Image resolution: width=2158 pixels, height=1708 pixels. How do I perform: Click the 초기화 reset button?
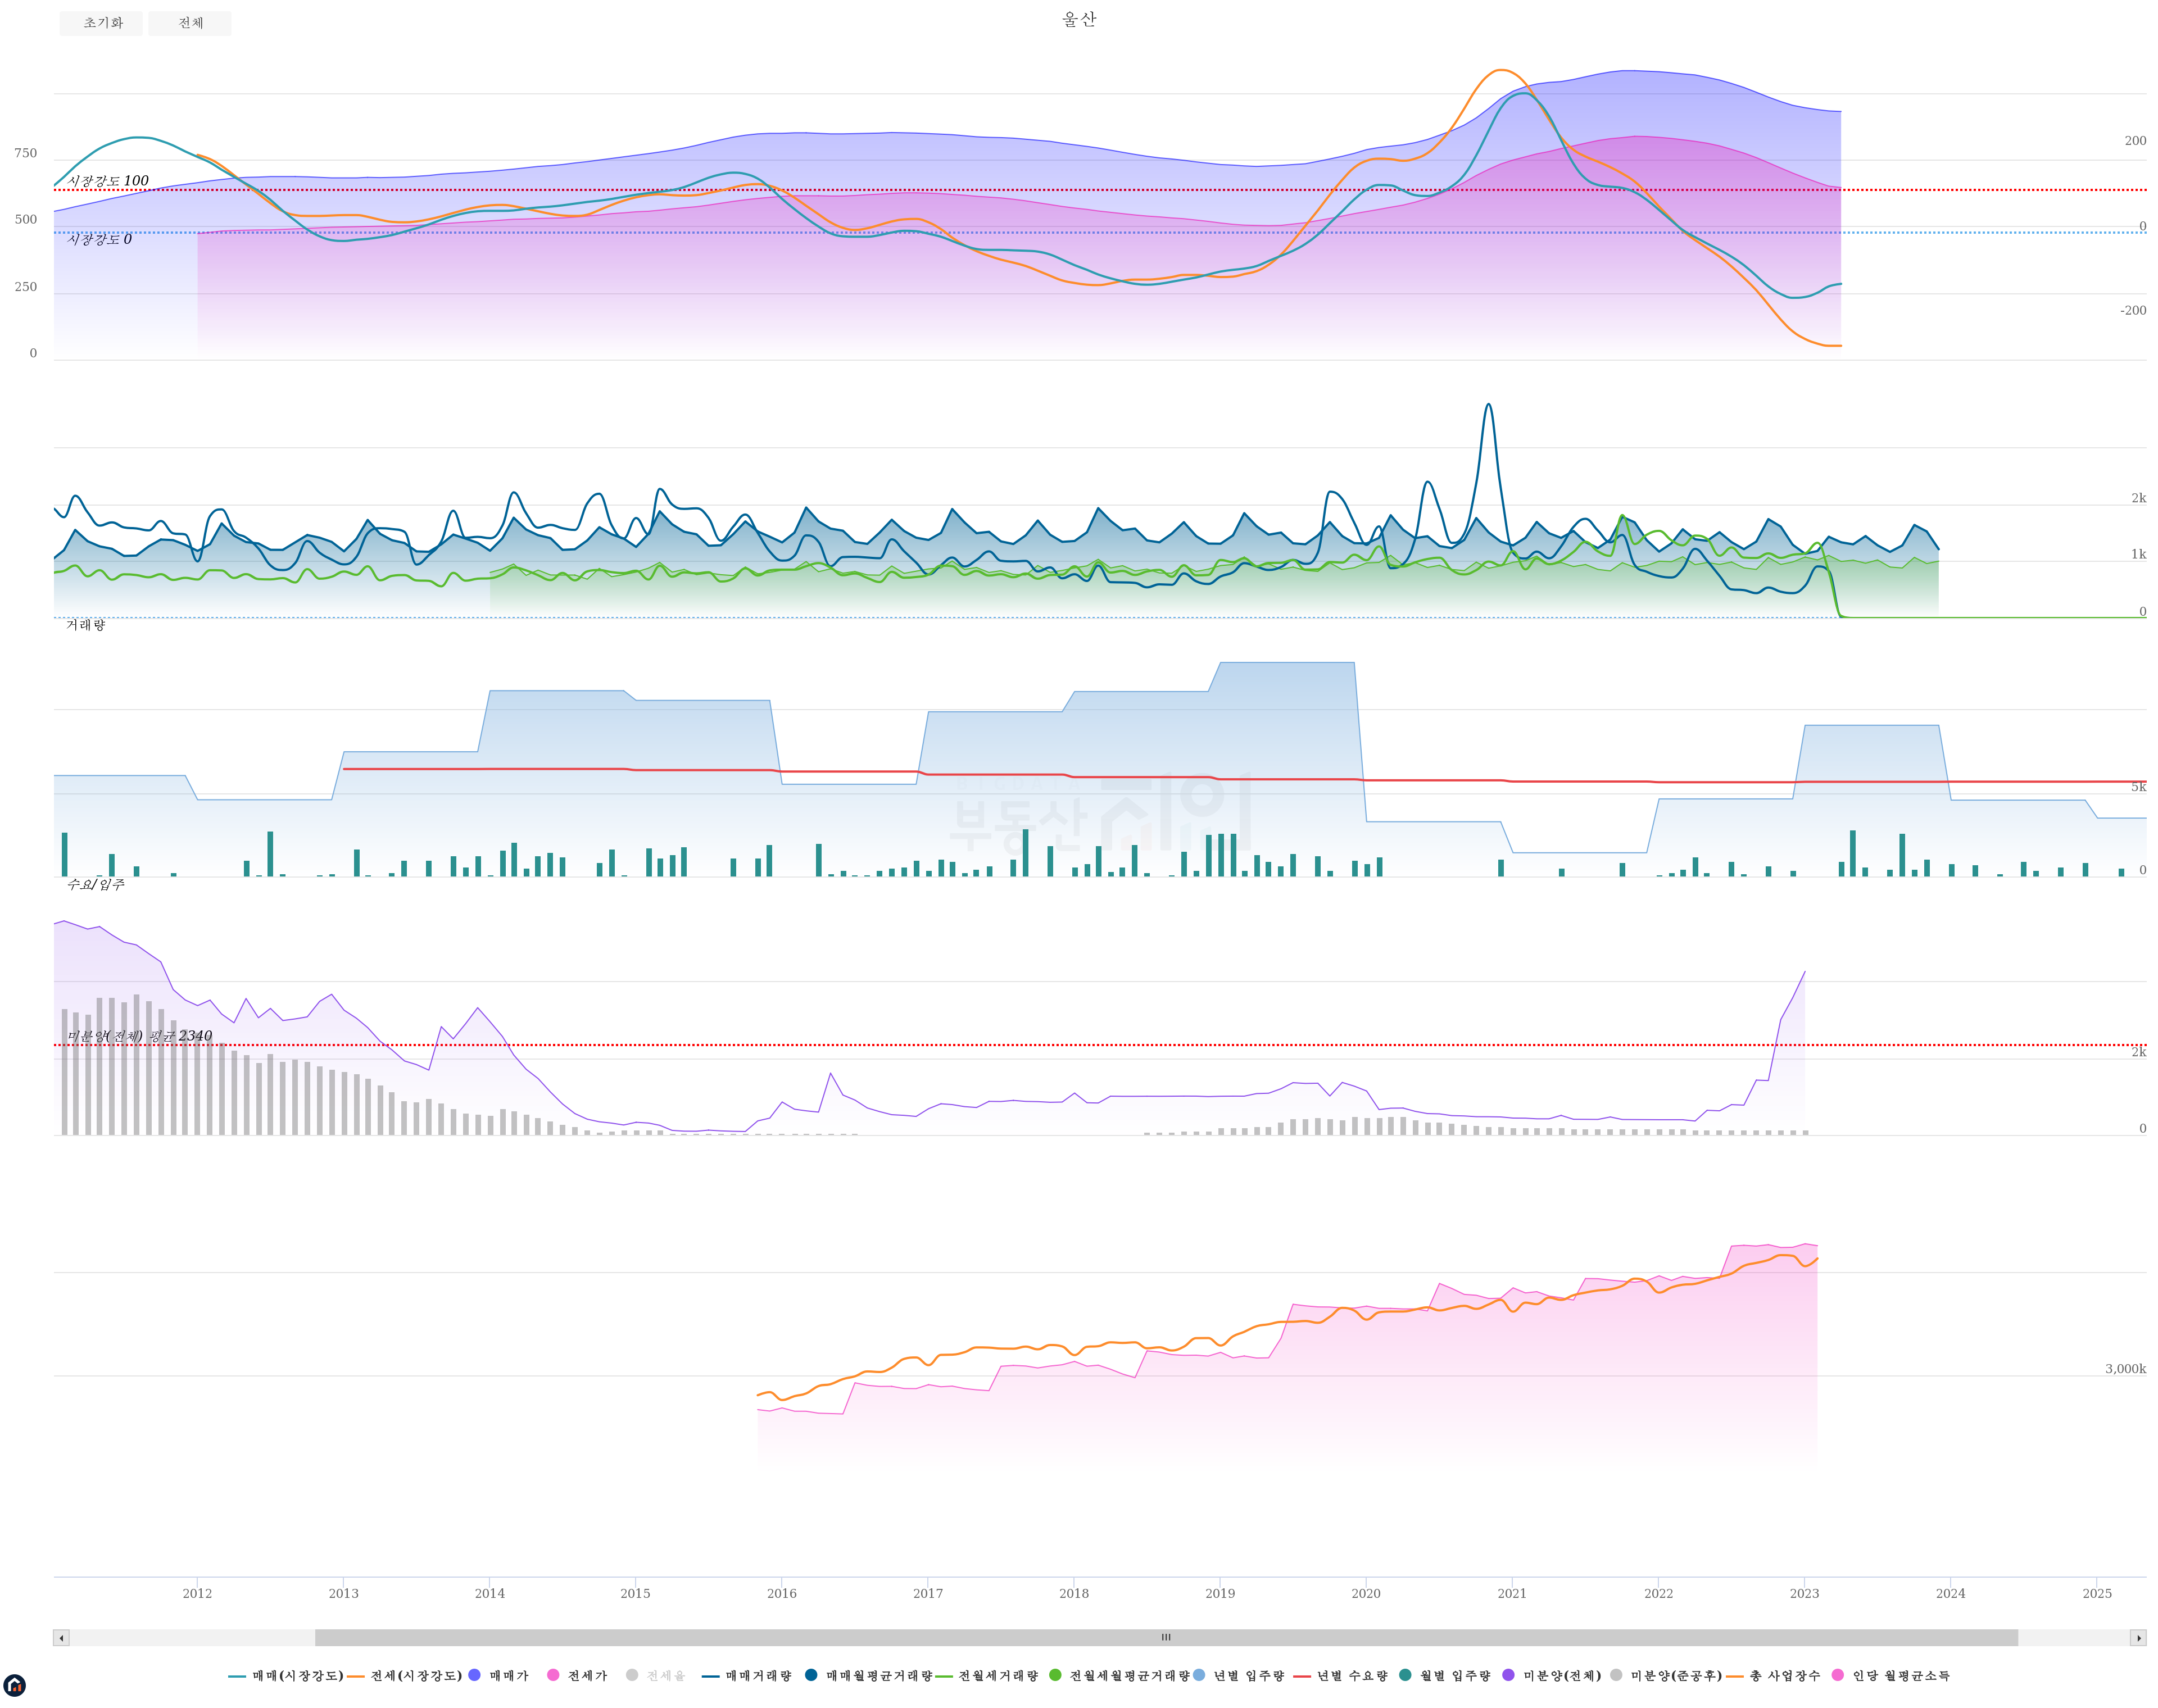pyautogui.click(x=101, y=23)
